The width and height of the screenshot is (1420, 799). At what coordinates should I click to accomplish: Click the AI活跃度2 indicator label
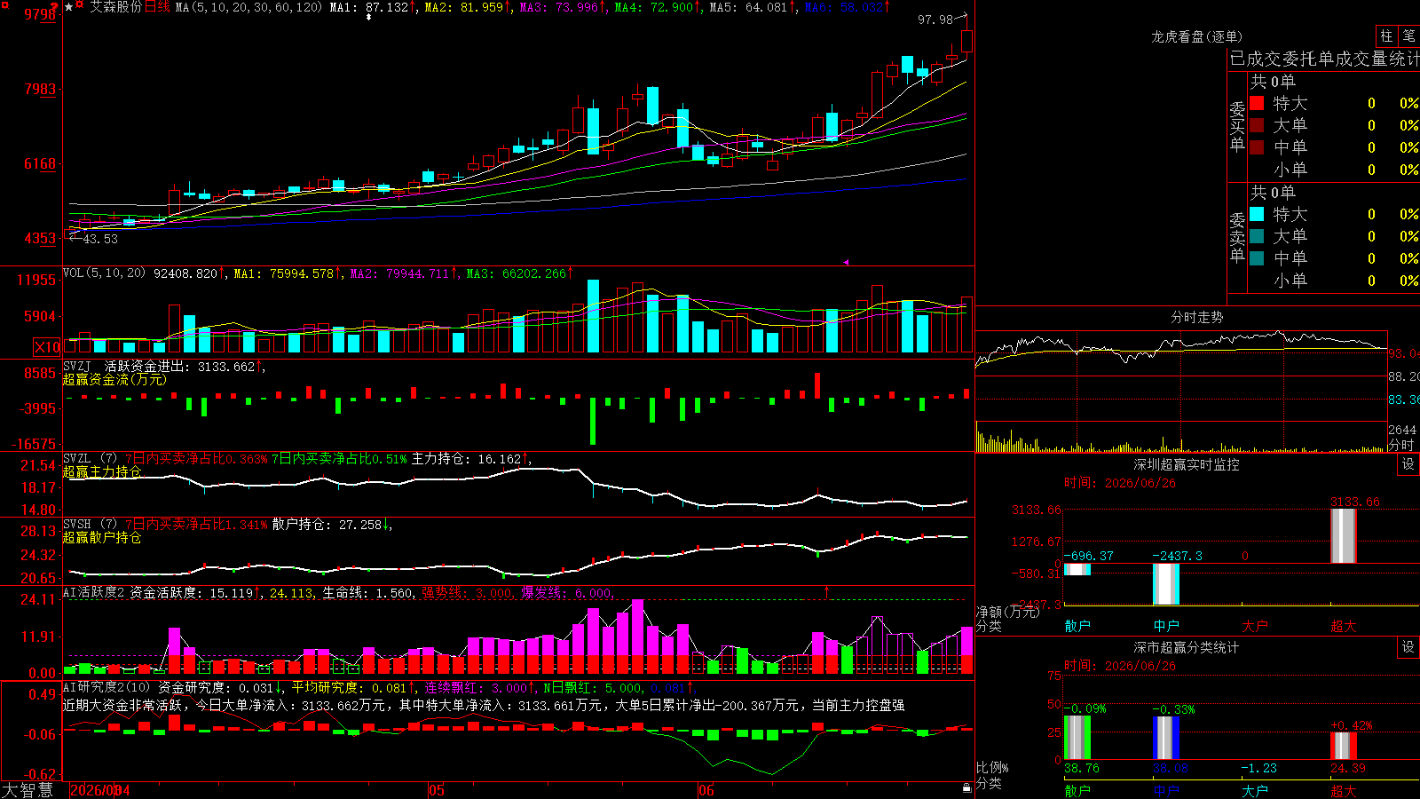(x=94, y=592)
